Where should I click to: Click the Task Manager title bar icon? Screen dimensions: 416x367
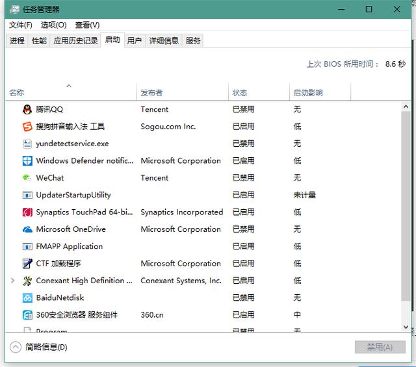coord(14,10)
